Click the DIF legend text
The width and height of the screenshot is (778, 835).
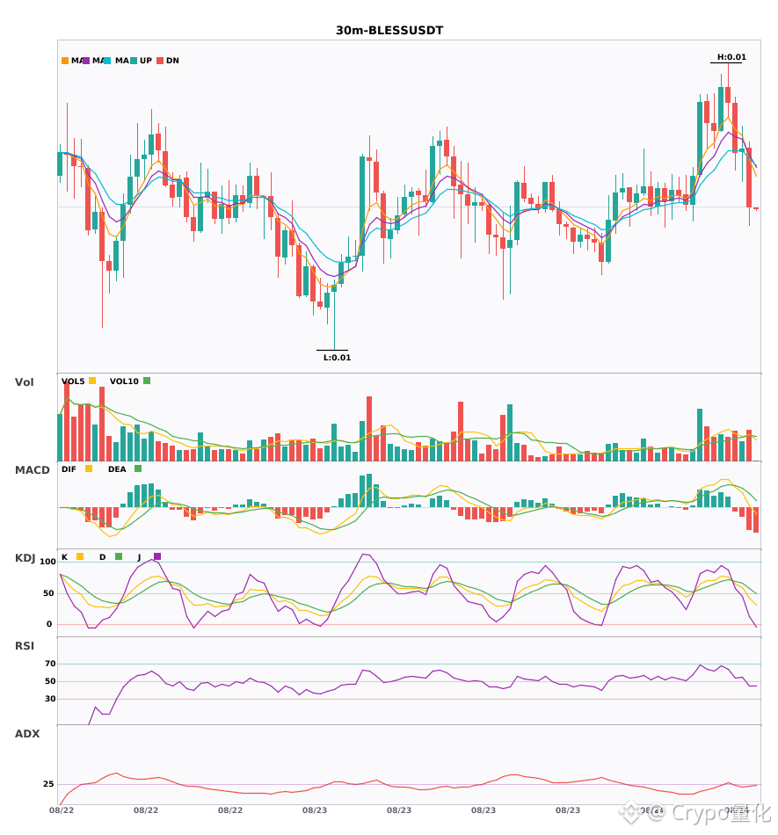tap(69, 469)
